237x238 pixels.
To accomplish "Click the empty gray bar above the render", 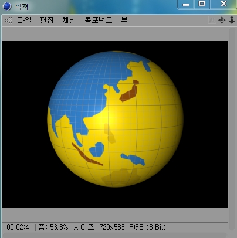I will (115, 34).
